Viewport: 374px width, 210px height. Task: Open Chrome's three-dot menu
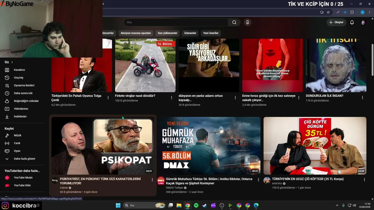(x=369, y=12)
